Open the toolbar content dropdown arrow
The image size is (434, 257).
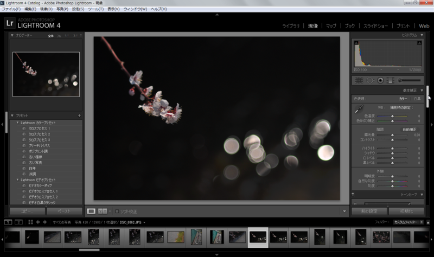tap(344, 211)
